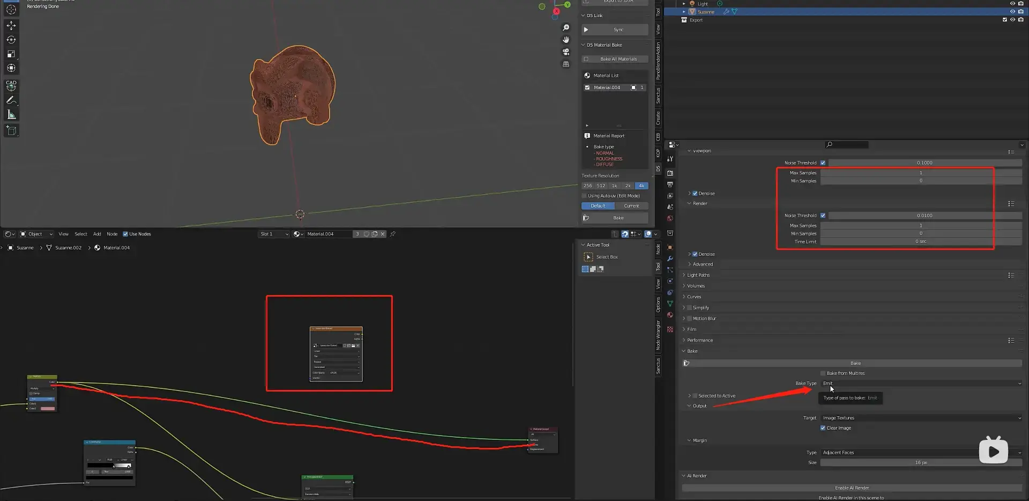Click the D5 Material Bake button

615,218
